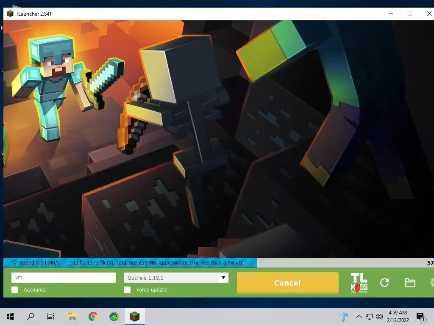Launch Microsoft Edge from the taskbar
The image size is (434, 325).
point(114,317)
